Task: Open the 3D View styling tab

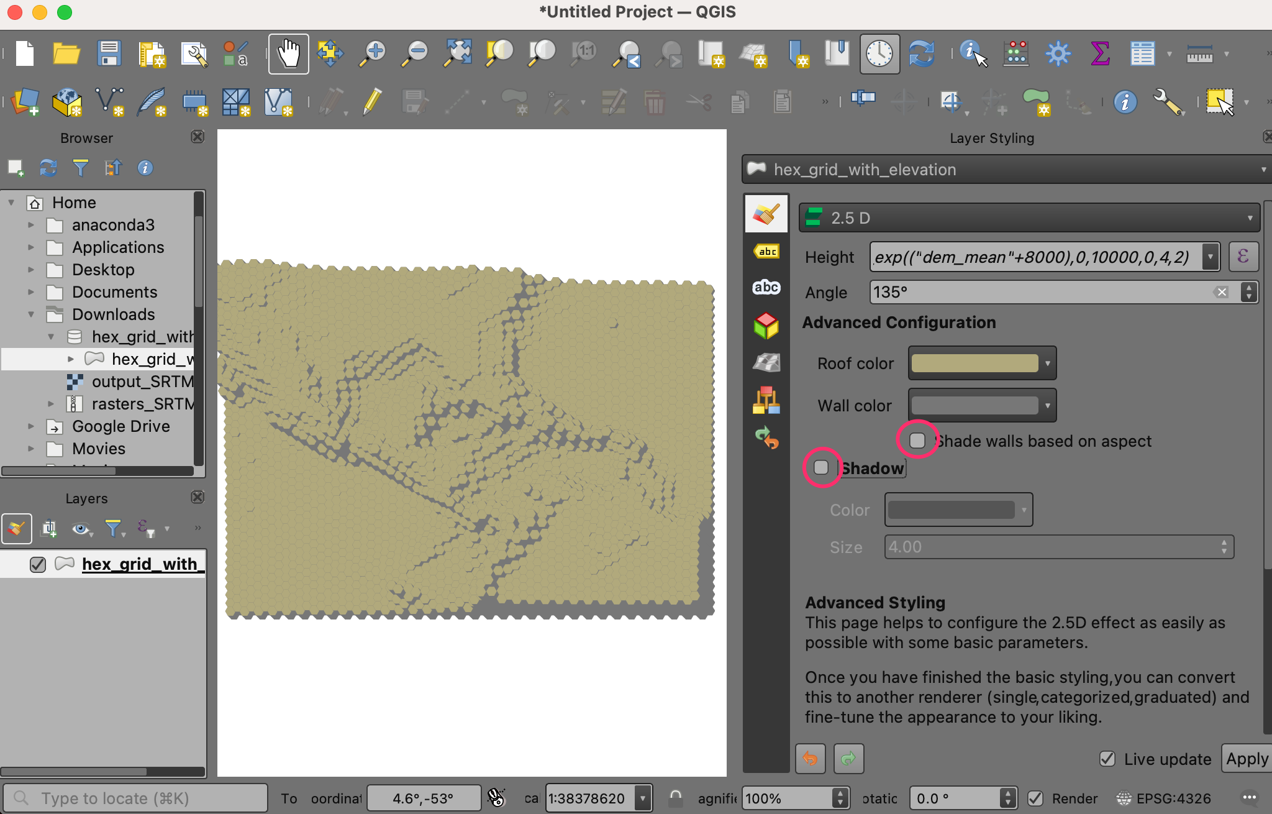Action: click(766, 325)
